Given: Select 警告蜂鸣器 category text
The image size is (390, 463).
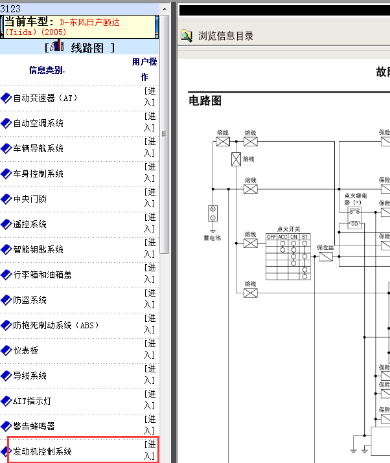Looking at the screenshot, I should point(34,426).
